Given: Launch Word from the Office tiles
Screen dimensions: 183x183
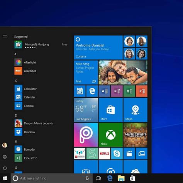Looking at the screenshot, I should pyautogui.click(x=104, y=91).
